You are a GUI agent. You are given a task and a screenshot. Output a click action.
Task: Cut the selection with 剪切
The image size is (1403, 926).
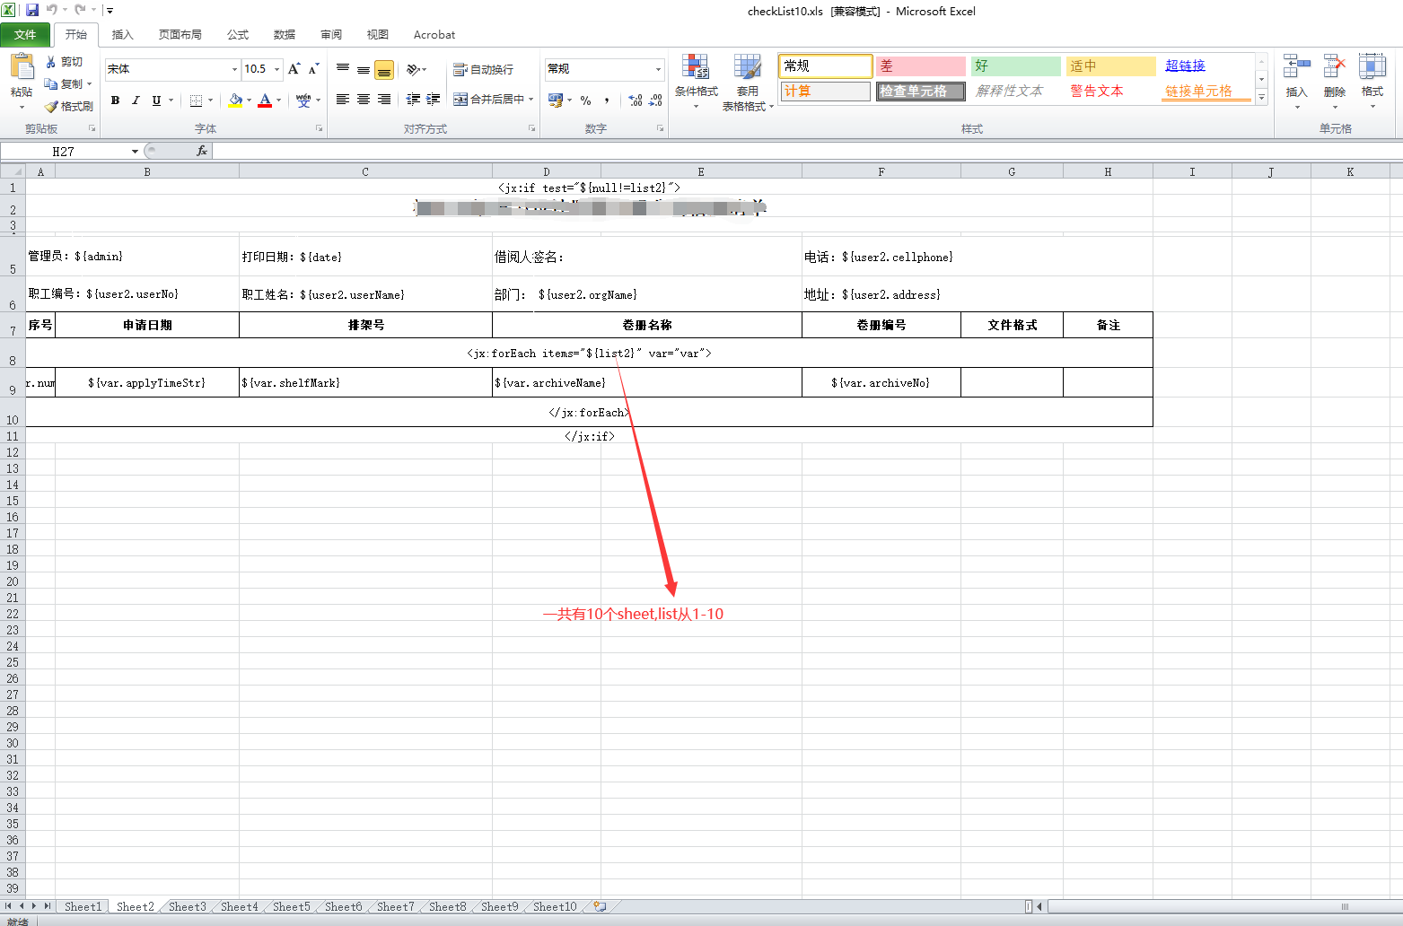coord(64,62)
